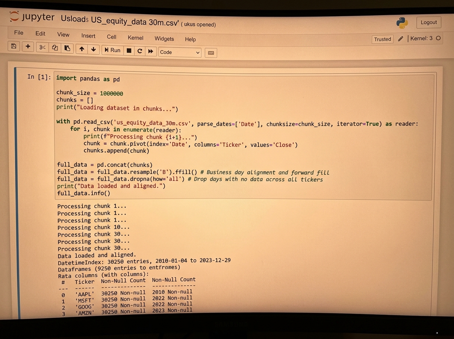The height and width of the screenshot is (339, 454).
Task: Click the 'Data loaded and aligned.' output line
Action: coord(97,255)
